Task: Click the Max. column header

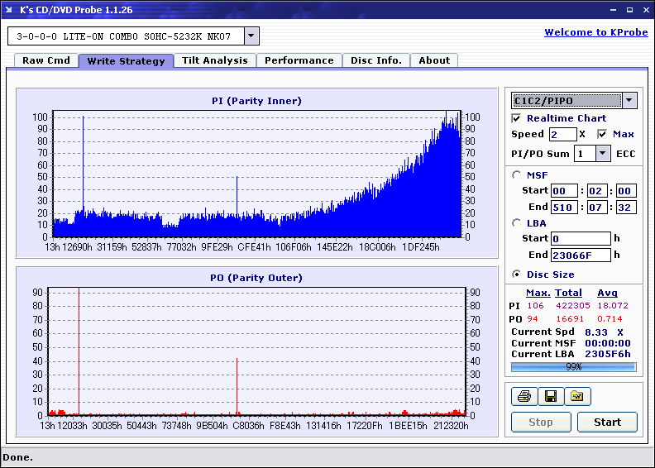Action: pos(538,293)
